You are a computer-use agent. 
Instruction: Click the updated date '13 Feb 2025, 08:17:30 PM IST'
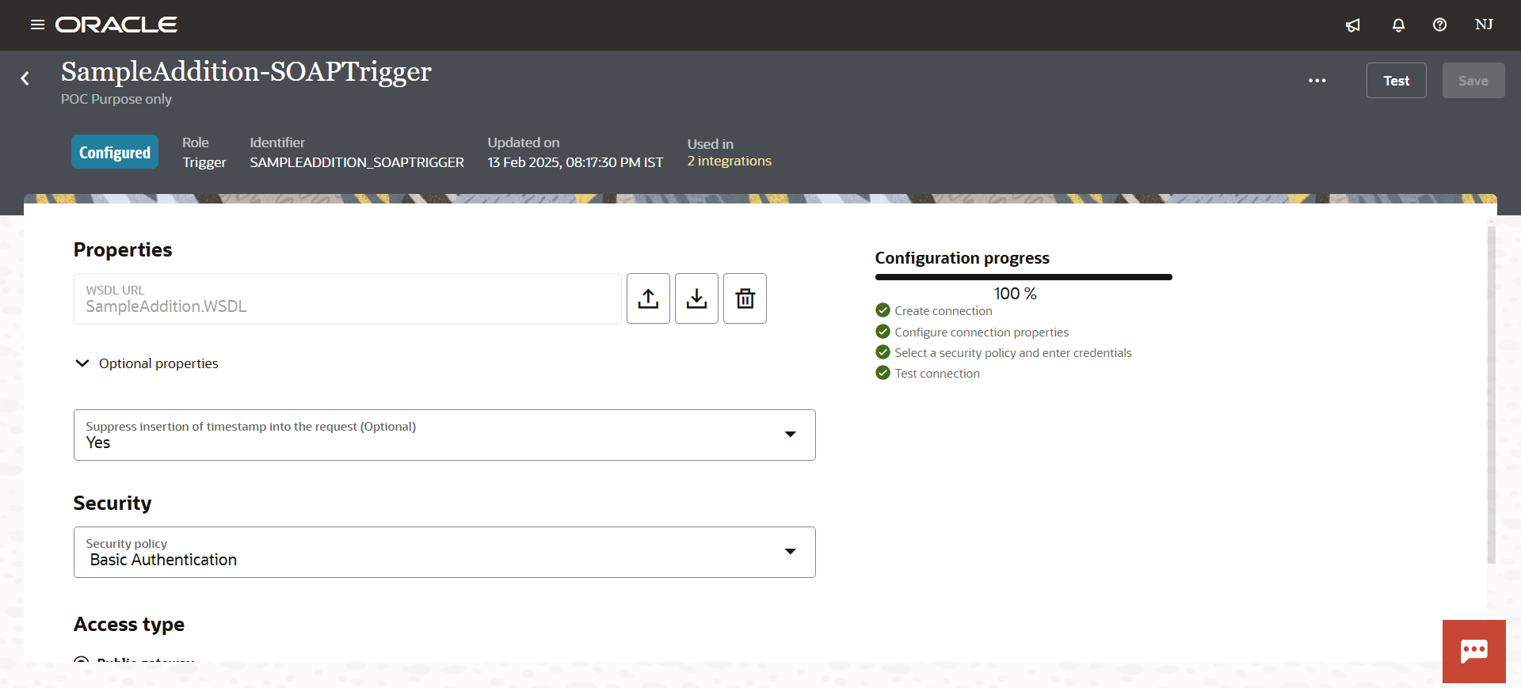[x=575, y=162]
